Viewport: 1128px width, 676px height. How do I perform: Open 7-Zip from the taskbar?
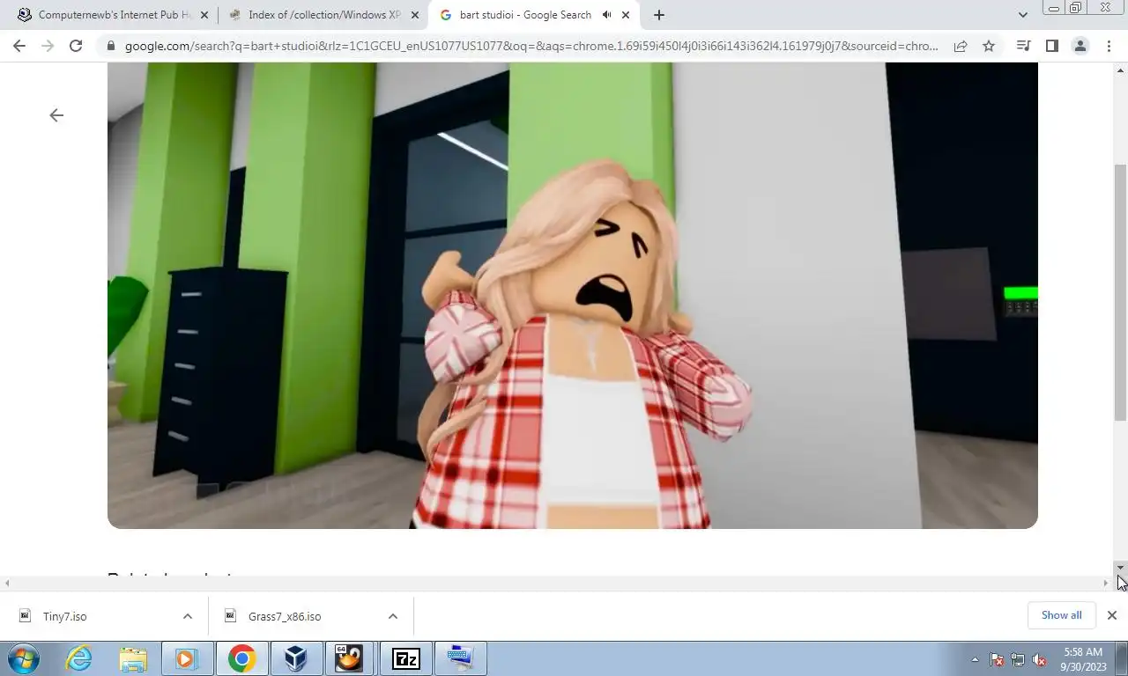[x=405, y=658]
